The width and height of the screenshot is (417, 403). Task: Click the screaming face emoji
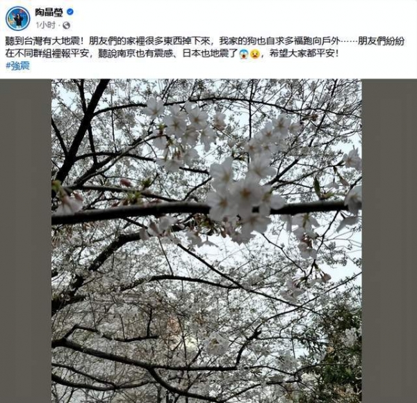(x=244, y=54)
